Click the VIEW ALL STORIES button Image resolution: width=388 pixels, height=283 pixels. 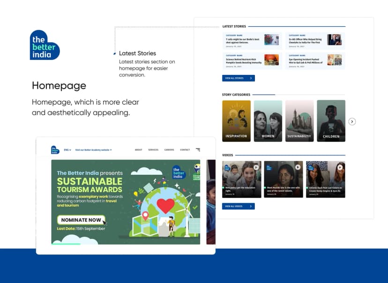pyautogui.click(x=239, y=78)
